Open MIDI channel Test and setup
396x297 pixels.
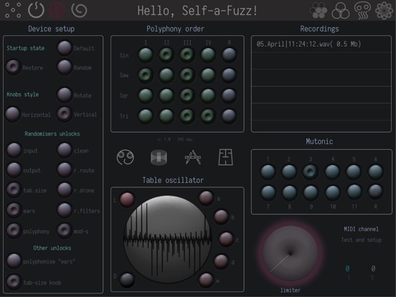(362, 240)
